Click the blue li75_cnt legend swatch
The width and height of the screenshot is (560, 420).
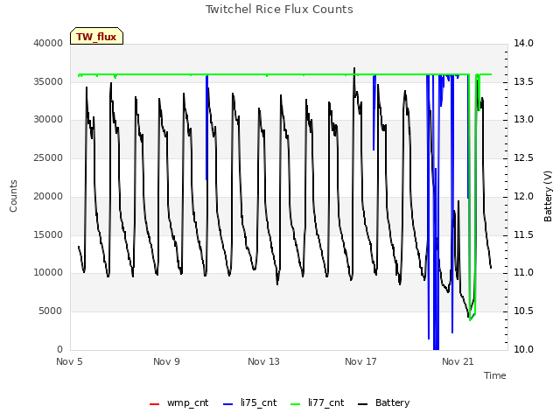[227, 404]
